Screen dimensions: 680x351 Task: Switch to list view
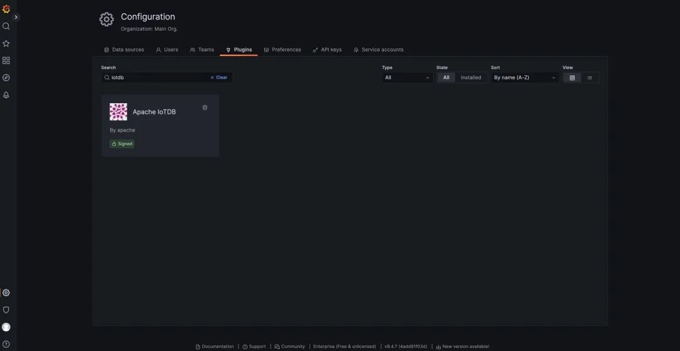(589, 77)
